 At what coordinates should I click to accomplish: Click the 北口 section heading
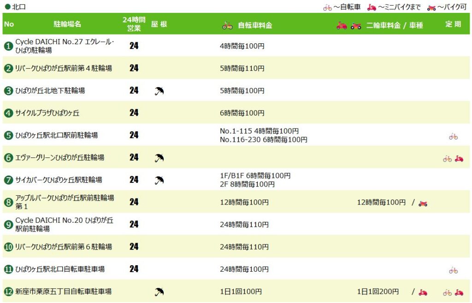(18, 7)
